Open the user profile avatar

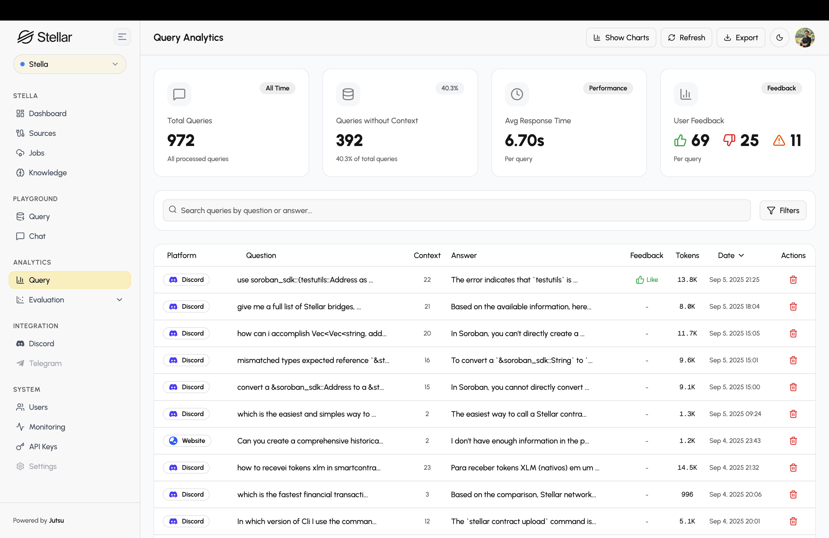point(804,38)
